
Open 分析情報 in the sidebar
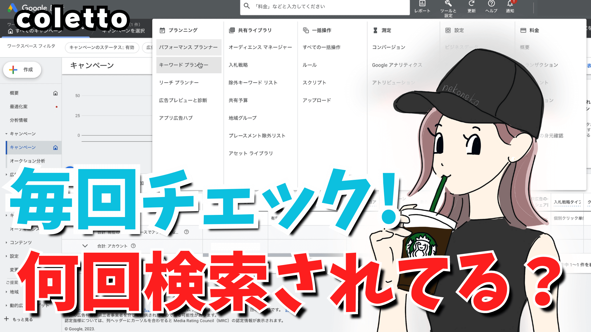pos(18,120)
